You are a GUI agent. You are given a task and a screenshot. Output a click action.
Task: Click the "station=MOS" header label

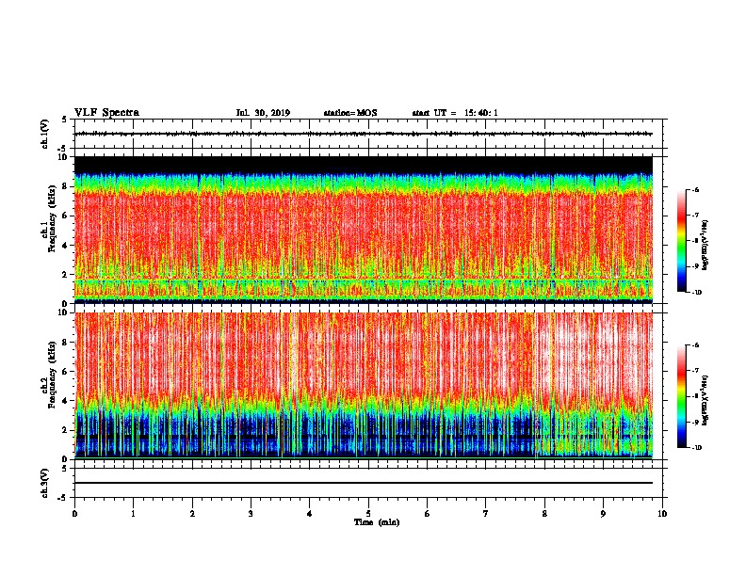click(350, 113)
